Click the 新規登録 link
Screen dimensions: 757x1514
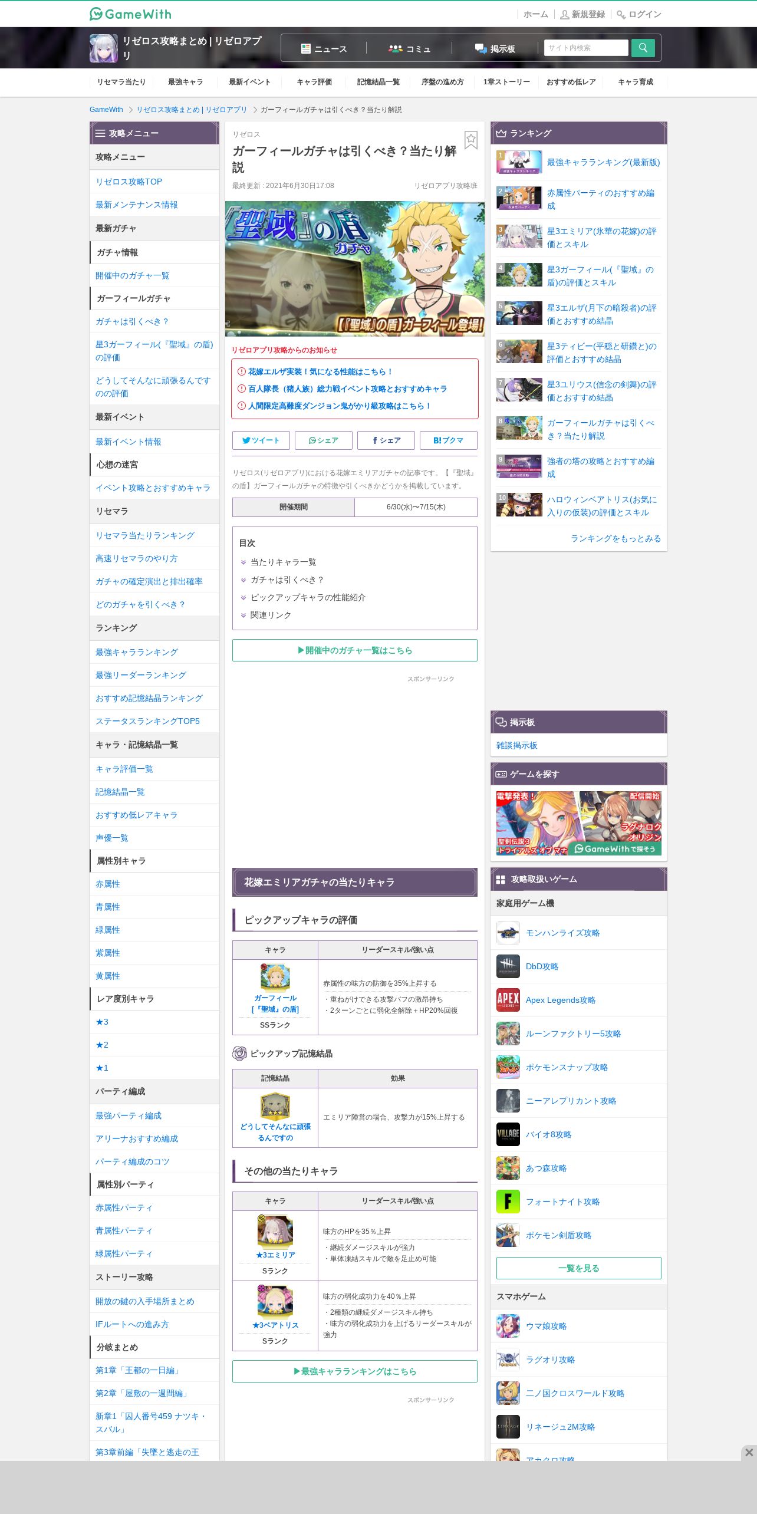click(582, 14)
